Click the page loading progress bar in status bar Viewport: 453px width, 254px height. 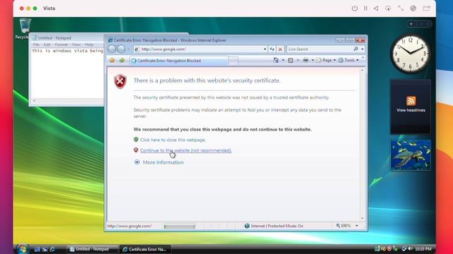point(179,226)
